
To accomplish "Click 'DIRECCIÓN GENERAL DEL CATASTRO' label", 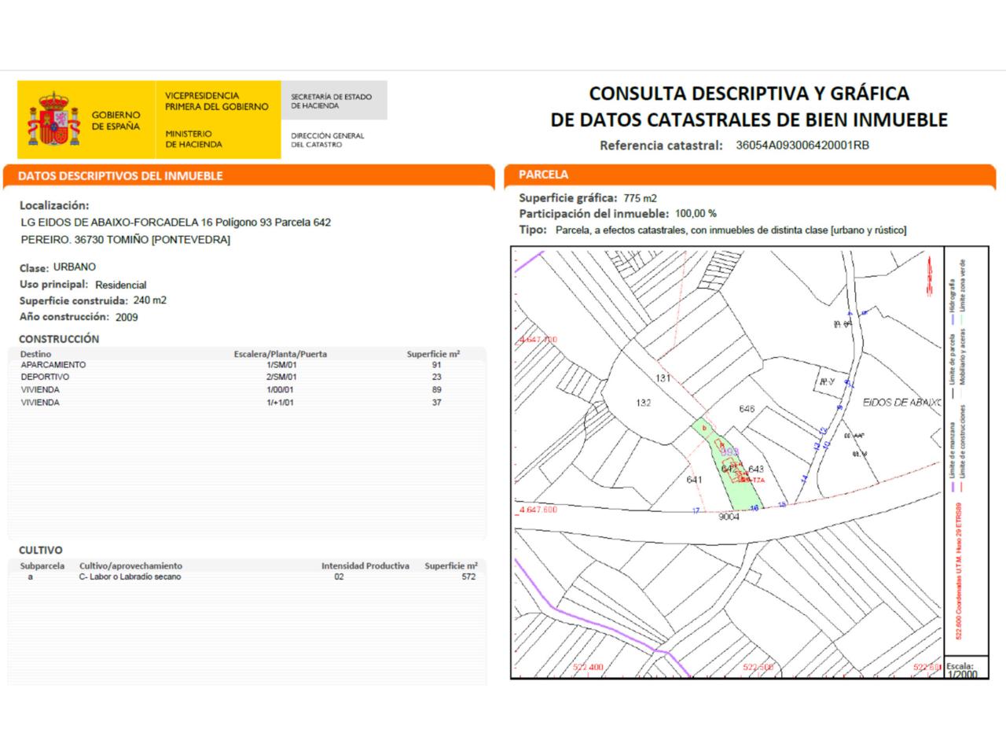I will (x=327, y=140).
